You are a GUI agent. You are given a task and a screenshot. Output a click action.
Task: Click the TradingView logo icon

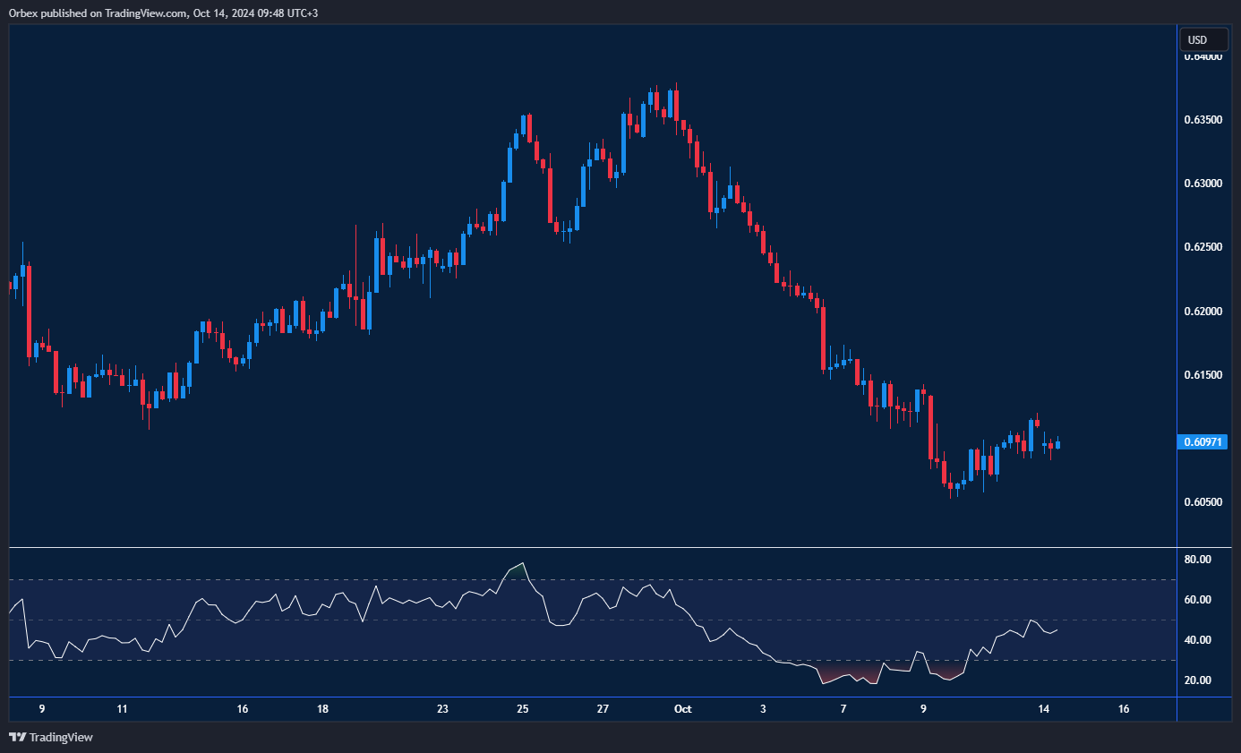(17, 738)
